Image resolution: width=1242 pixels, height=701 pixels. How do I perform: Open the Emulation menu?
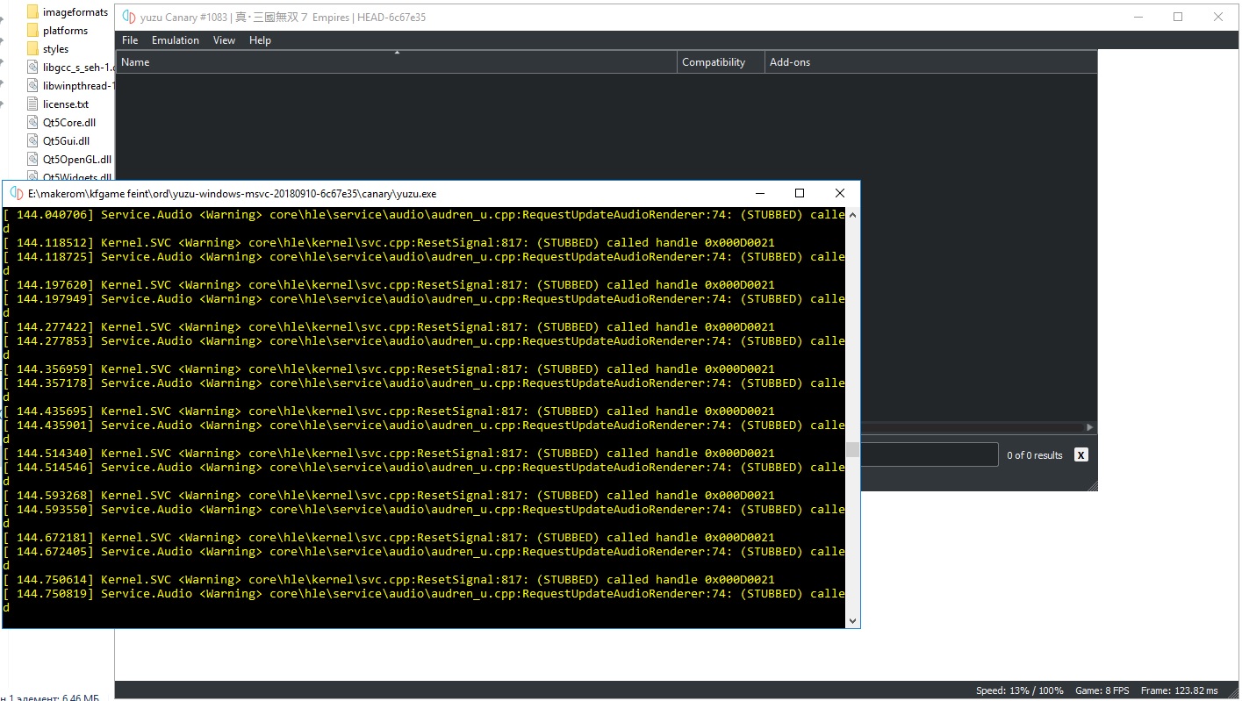pos(176,40)
